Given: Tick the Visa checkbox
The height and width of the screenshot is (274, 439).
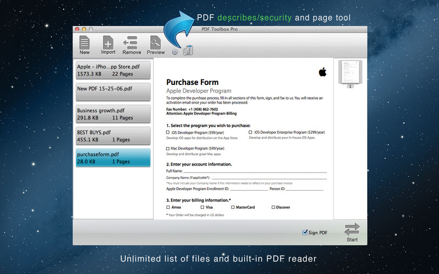Looking at the screenshot, I should click(x=202, y=207).
